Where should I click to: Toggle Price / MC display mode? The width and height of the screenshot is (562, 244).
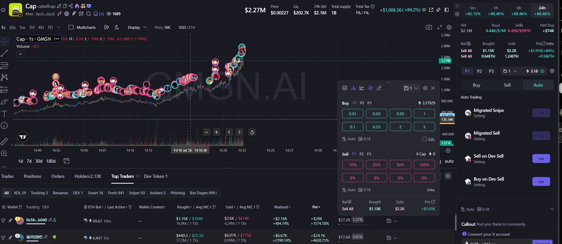pos(163,28)
